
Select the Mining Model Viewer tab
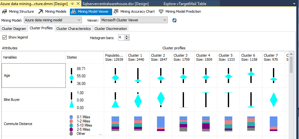click(x=91, y=12)
